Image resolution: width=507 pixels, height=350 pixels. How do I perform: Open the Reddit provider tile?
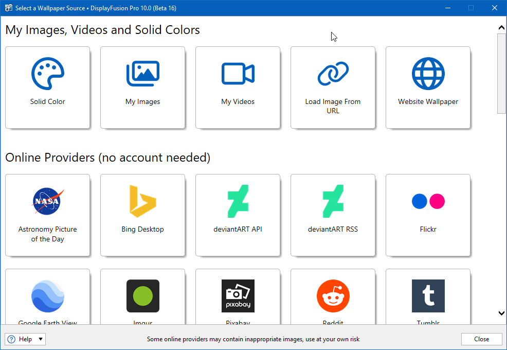click(333, 296)
